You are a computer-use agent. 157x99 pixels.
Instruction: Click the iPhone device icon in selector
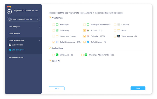tap(9, 19)
